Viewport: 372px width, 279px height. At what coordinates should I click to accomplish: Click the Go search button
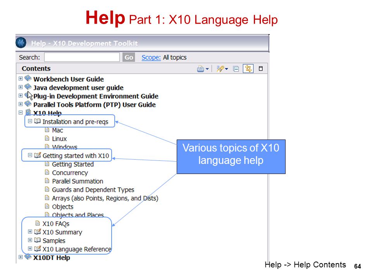pos(129,57)
